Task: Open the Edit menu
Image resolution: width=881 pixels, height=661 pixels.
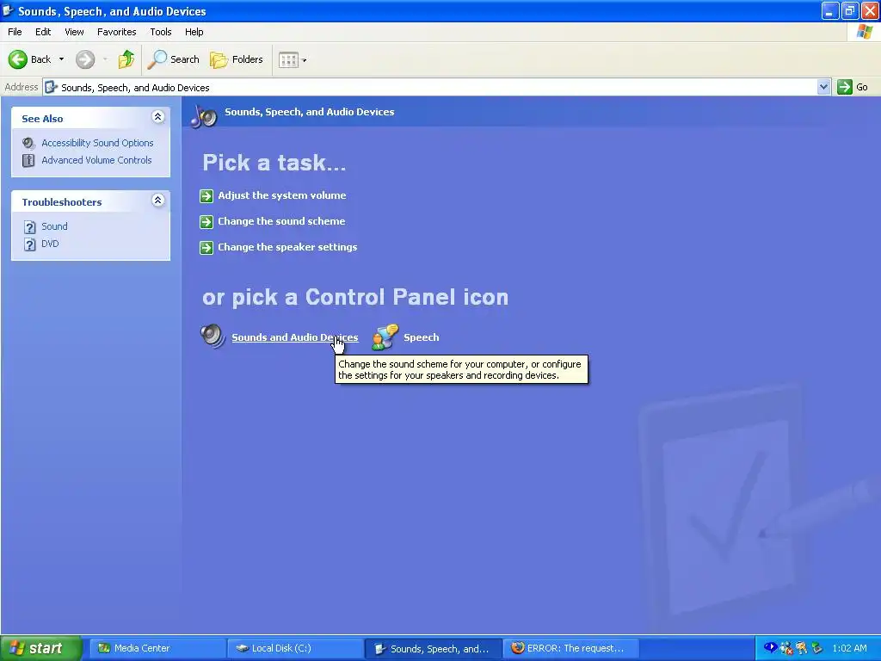Action: [43, 32]
